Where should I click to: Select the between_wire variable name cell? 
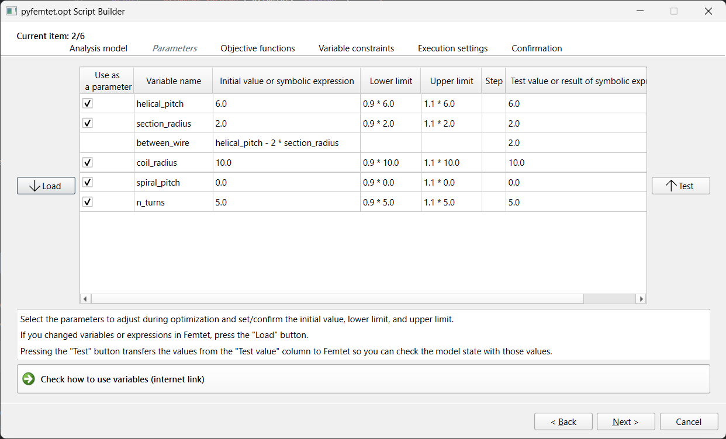174,142
